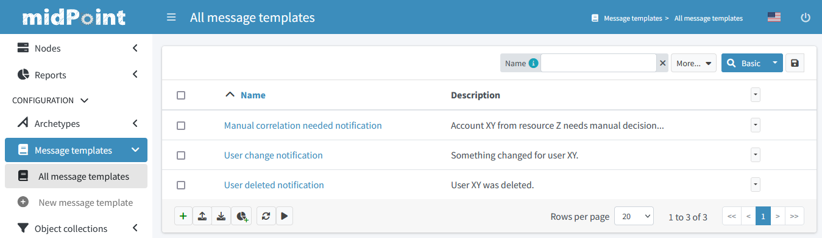This screenshot has width=822, height=238.
Task: Check the User change notification row
Action: pyautogui.click(x=181, y=155)
